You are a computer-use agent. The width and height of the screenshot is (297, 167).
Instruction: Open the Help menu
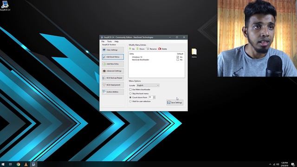point(116,41)
